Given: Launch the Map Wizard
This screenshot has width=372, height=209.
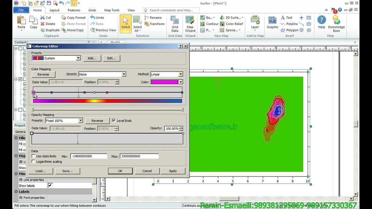Looking at the screenshot, I should click(190, 24).
